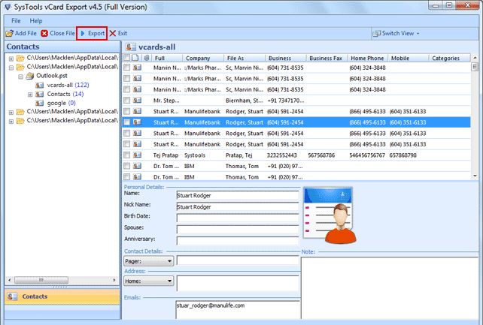
Task: Select the vcards-all (122) folder
Action: pyautogui.click(x=68, y=85)
